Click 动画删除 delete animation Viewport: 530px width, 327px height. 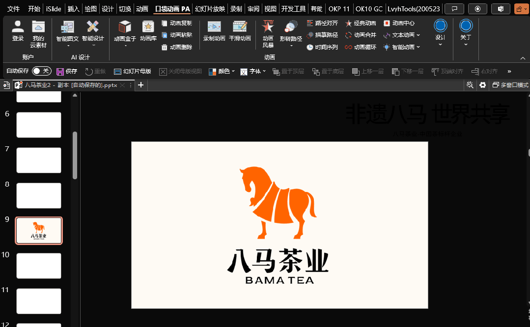pos(177,47)
